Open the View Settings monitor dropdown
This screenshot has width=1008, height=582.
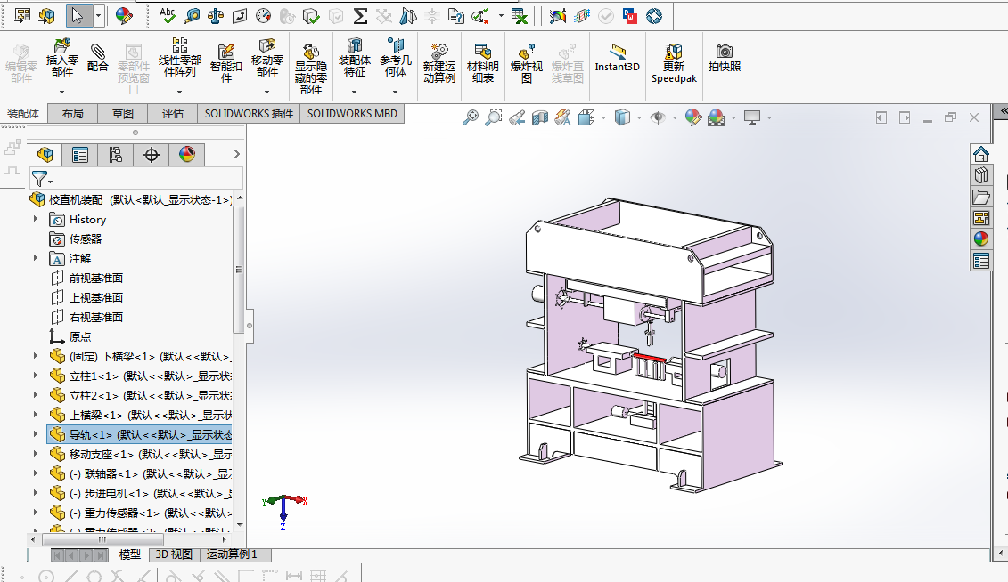[x=769, y=117]
